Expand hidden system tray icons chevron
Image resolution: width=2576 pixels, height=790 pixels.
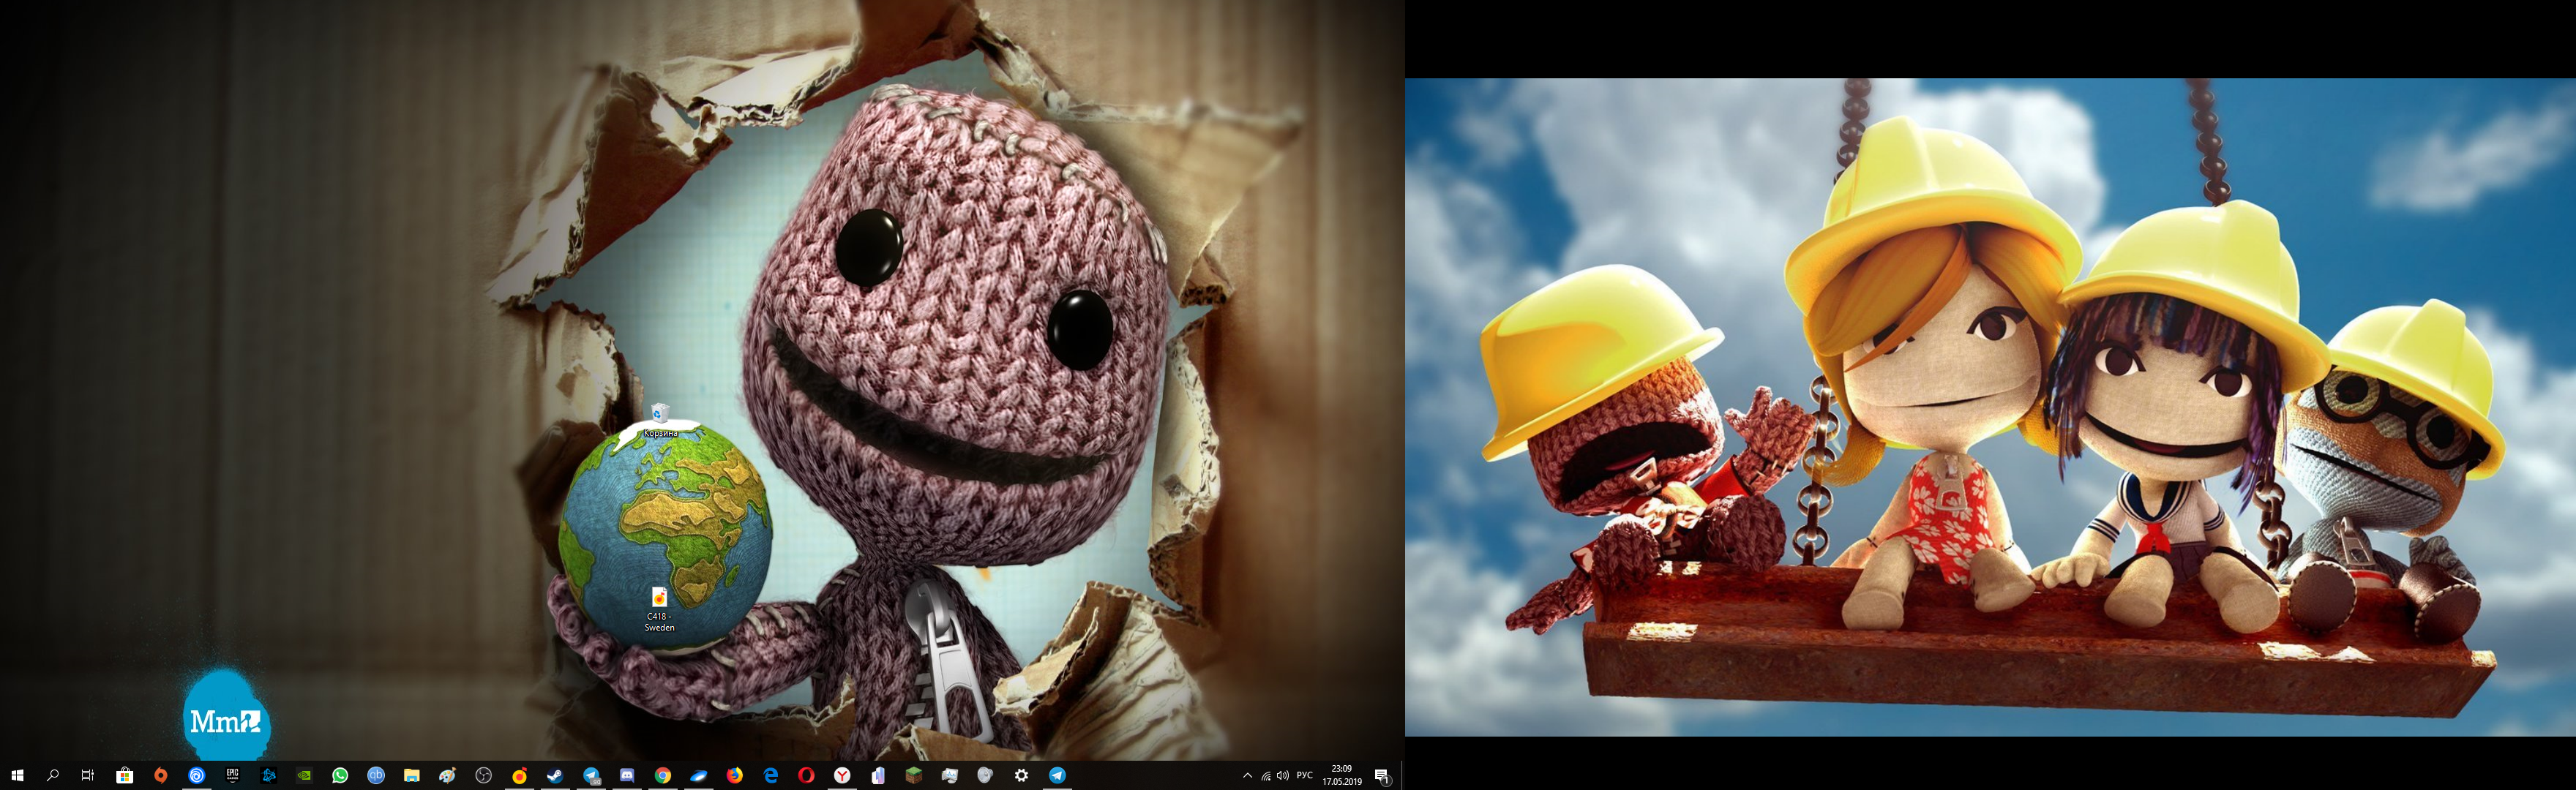pos(1248,776)
